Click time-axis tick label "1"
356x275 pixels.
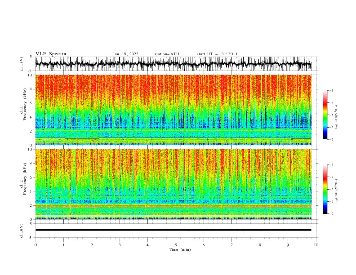pos(64,245)
